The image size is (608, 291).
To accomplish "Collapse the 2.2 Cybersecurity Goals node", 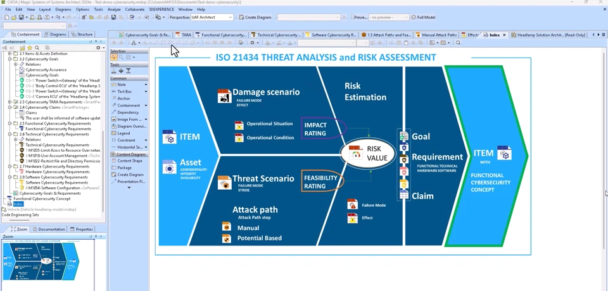I will click(x=9, y=59).
